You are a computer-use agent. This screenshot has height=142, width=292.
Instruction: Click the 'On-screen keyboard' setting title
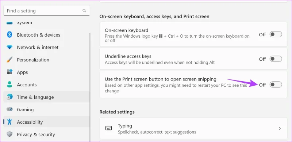tap(126, 30)
